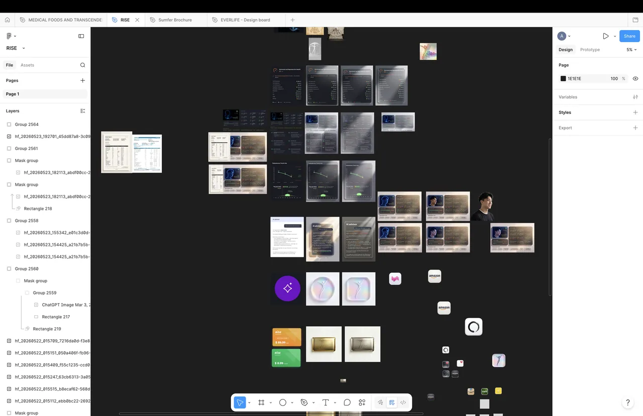Image resolution: width=643 pixels, height=416 pixels.
Task: Open the Move tool options dropdown arrow
Action: point(249,402)
